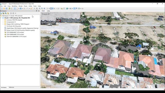The image size is (165, 93).
Task: Click the last toolbar icon after Show Images
Action: 82,9
